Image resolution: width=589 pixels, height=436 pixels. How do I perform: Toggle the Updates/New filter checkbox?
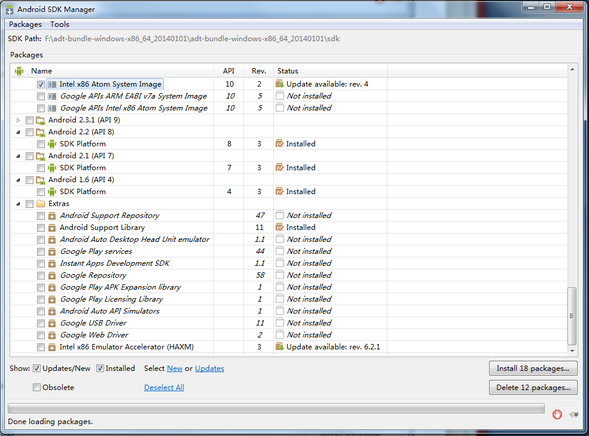point(37,369)
